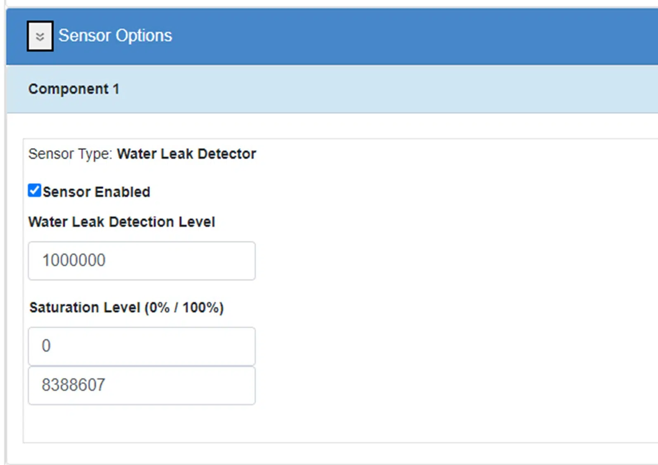Viewport: 658px width, 465px height.
Task: Click the double-chevron icon beside Sensor Options
Action: click(40, 36)
